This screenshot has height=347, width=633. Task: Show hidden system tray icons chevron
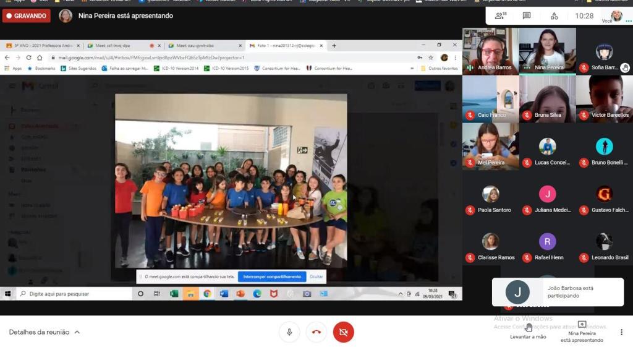pos(401,294)
